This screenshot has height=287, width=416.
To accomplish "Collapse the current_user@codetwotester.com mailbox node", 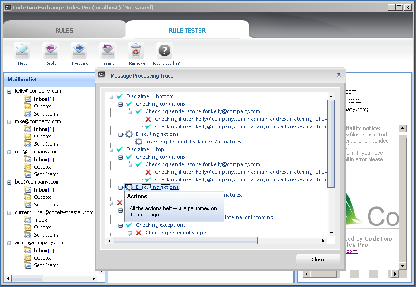I will [x=9, y=213].
